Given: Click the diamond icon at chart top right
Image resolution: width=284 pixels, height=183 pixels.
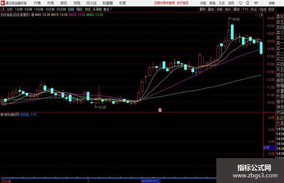Looking at the screenshot, I should [x=256, y=15].
